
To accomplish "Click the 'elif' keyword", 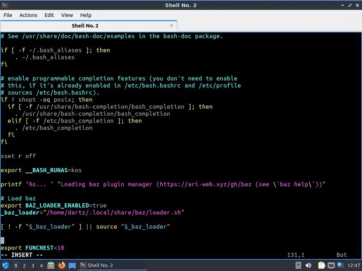I will tap(15, 121).
